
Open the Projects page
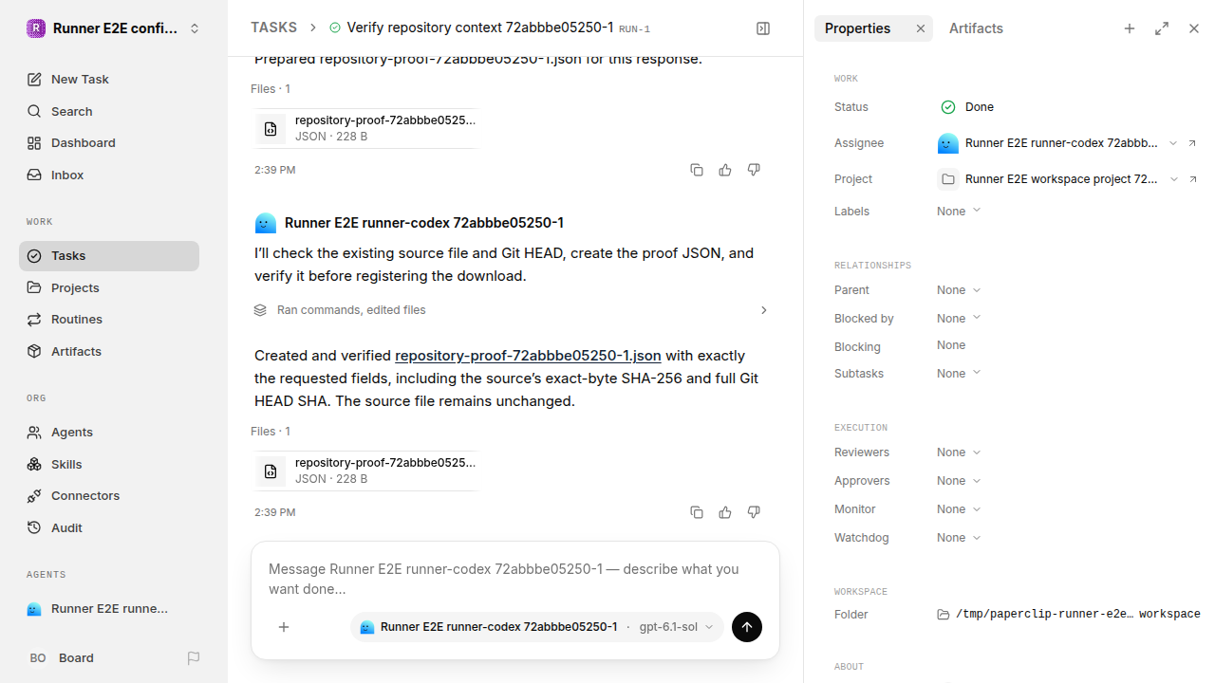(x=109, y=287)
